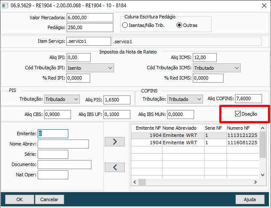Click the Aliq PIS field
The width and height of the screenshot is (271, 208).
tap(117, 100)
